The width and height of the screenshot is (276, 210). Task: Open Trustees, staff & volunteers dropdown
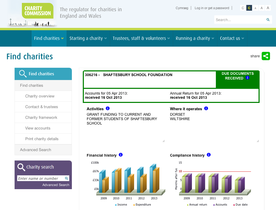pos(141,38)
